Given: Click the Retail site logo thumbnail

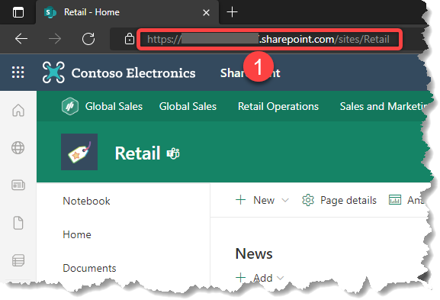Looking at the screenshot, I should click(x=79, y=152).
